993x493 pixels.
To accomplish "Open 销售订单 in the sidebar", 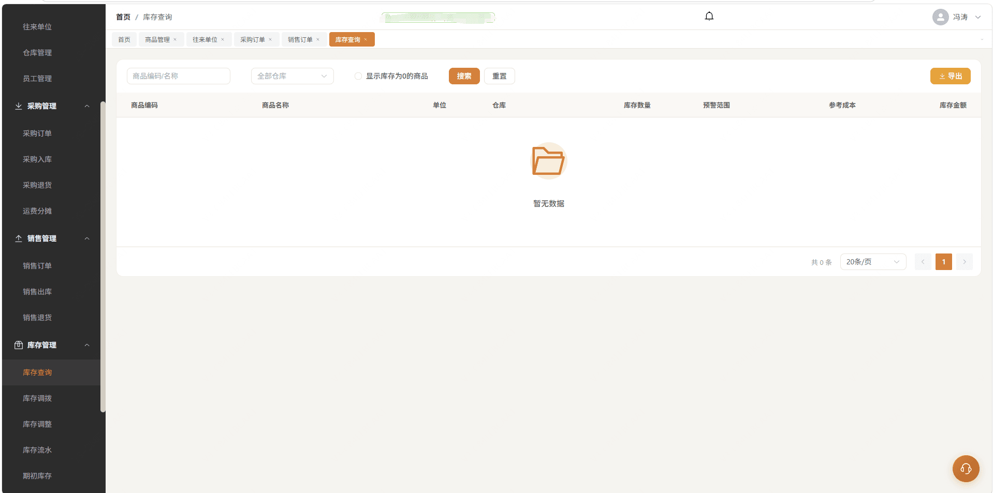I will (37, 266).
